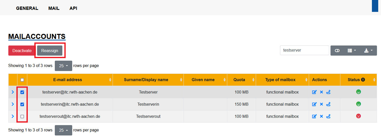
Task: Open the MAIL menu
Action: (x=54, y=8)
